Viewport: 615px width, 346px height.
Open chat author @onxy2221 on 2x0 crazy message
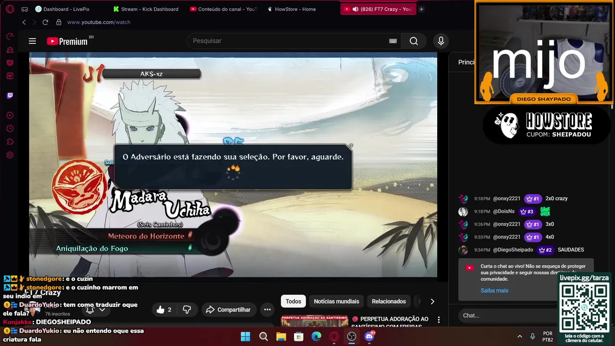pos(506,198)
